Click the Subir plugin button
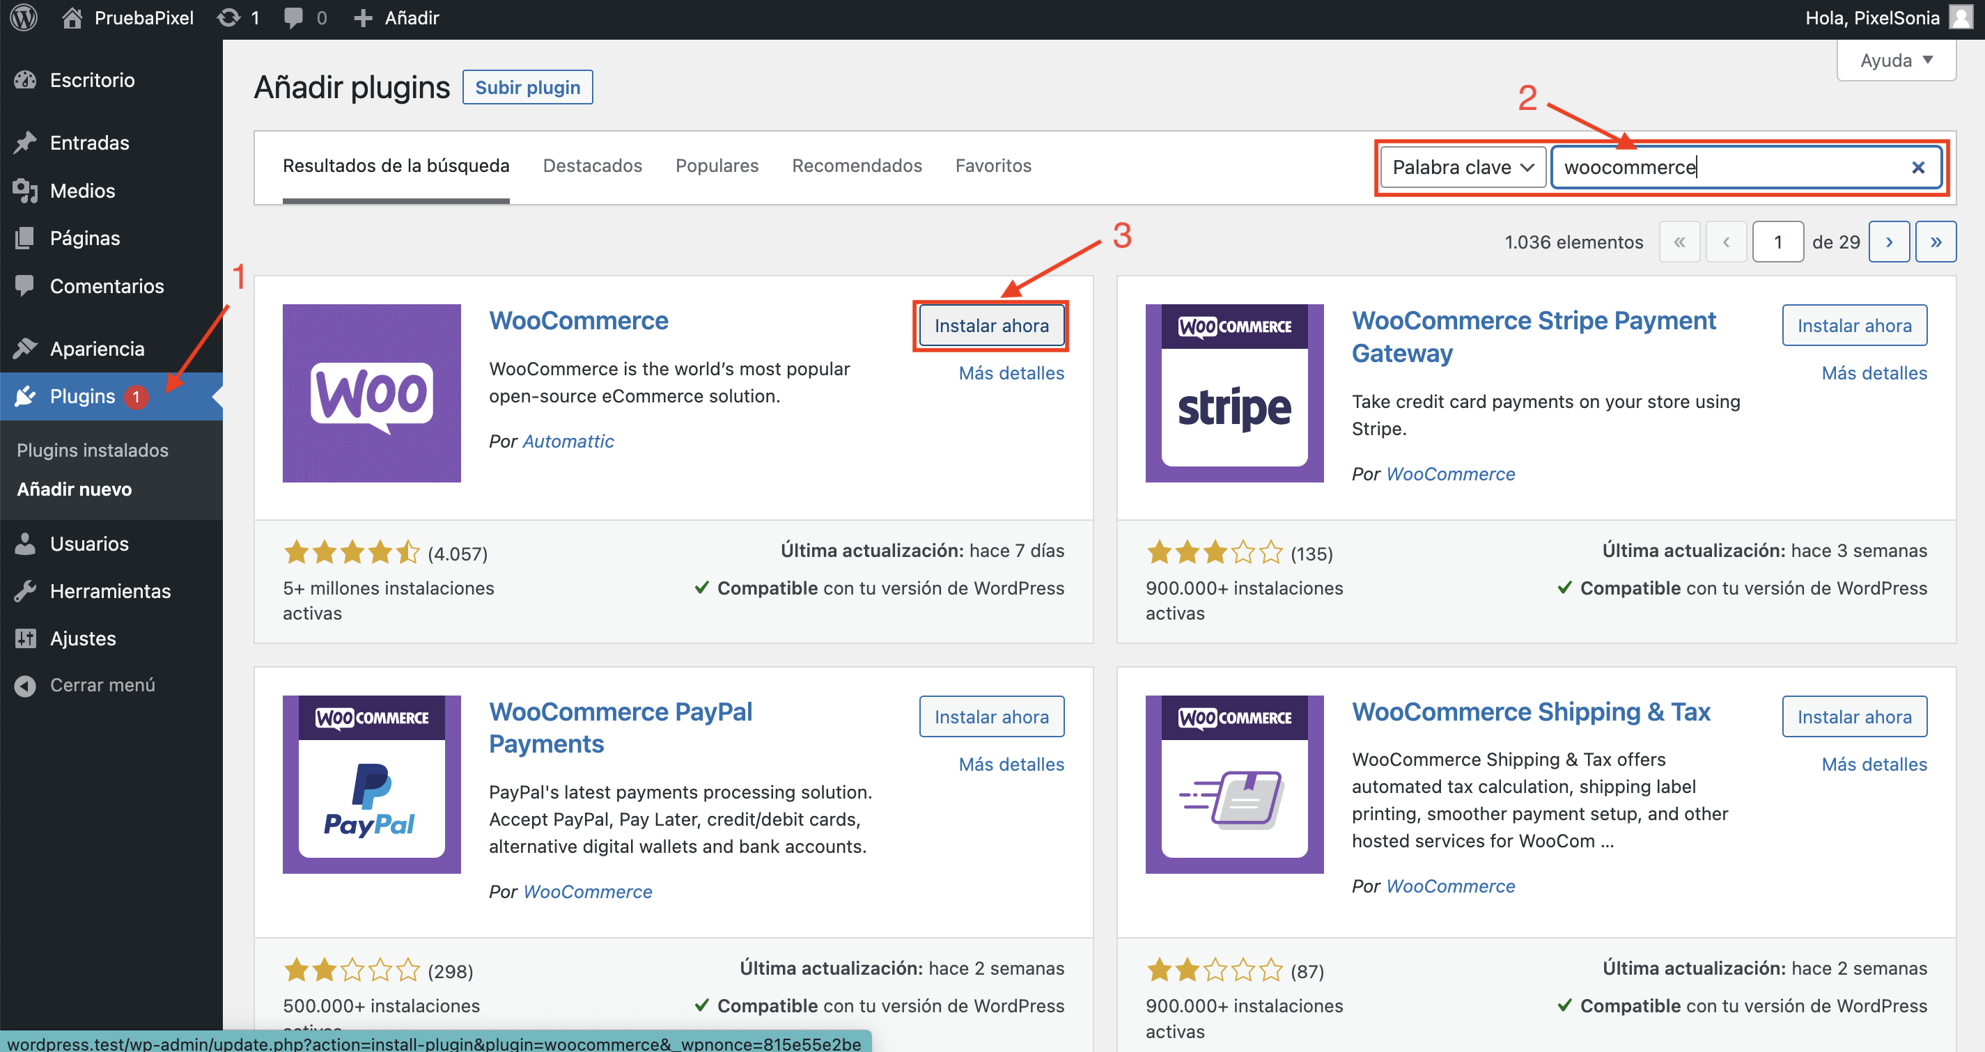 point(528,87)
